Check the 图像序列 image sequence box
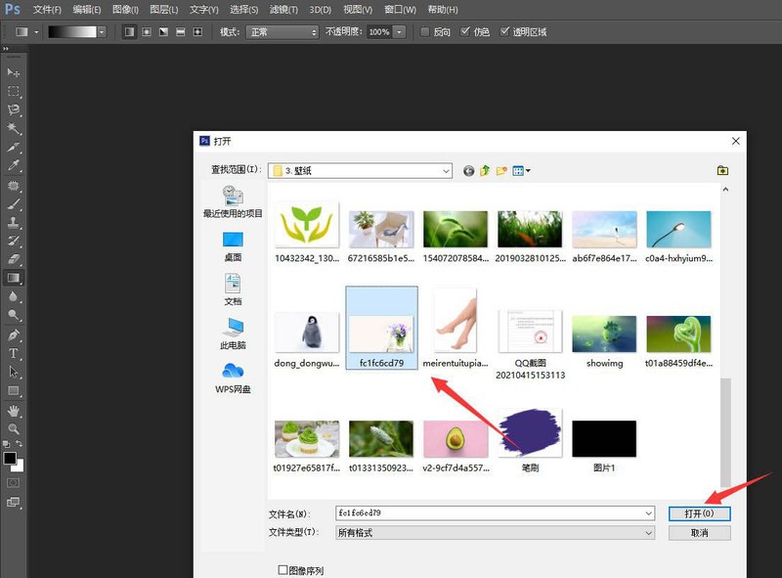Viewport: 782px width, 578px height. click(282, 569)
